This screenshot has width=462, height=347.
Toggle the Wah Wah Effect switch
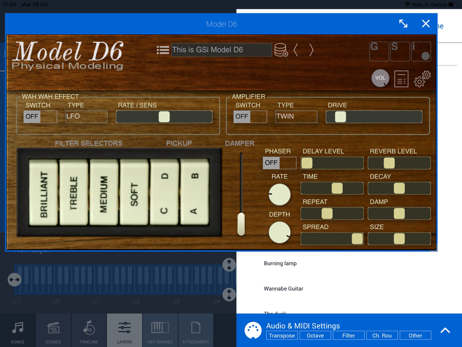coord(40,117)
